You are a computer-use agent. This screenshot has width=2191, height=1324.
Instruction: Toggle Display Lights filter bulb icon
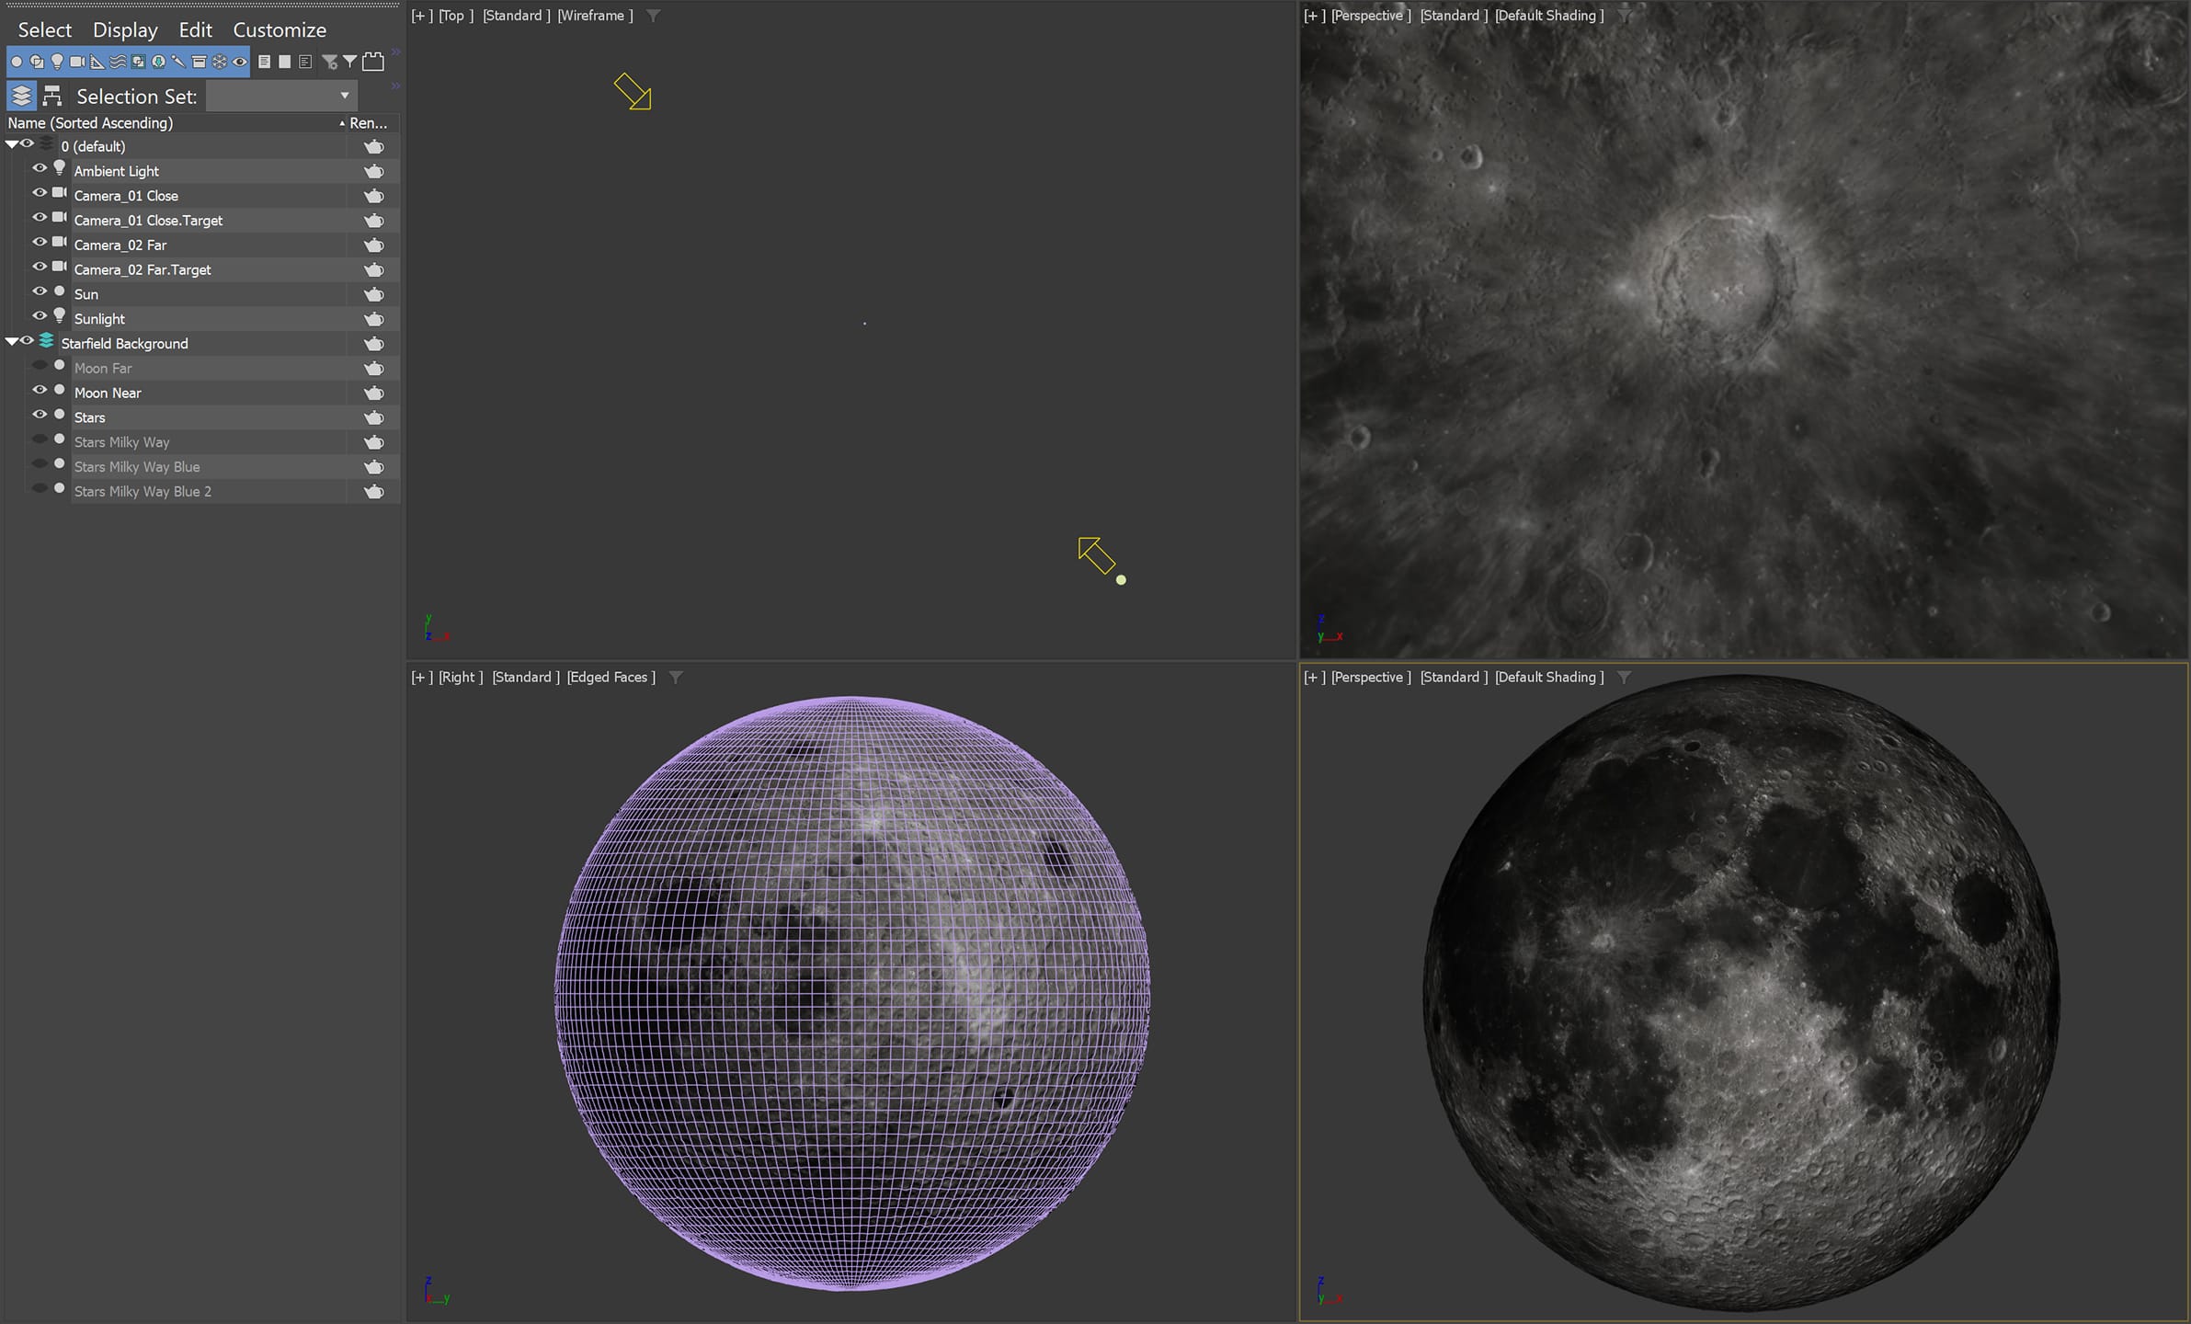coord(57,62)
